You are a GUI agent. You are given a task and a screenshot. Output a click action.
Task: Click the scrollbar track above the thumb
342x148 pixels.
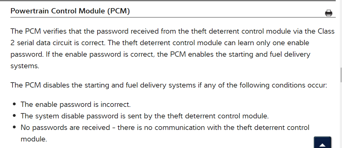pos(341,37)
